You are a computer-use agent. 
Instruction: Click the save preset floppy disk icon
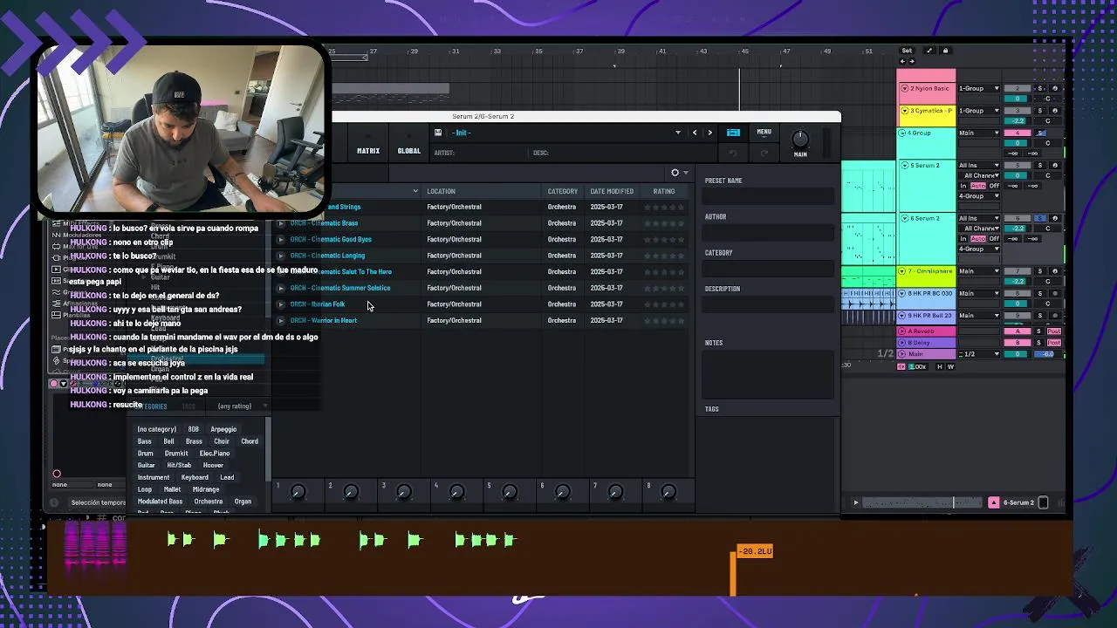pyautogui.click(x=437, y=133)
